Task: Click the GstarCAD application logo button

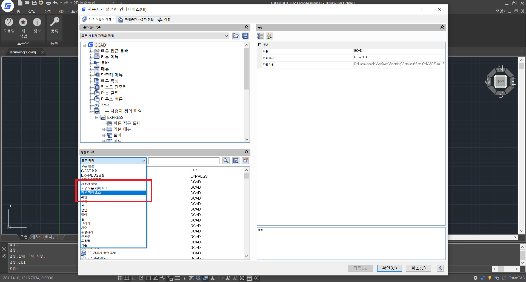Action: coord(8,6)
